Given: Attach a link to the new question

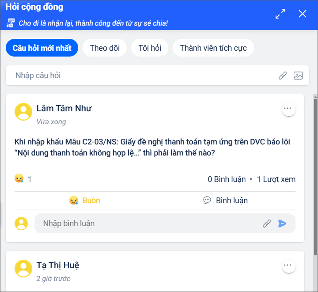Looking at the screenshot, I should (283, 76).
